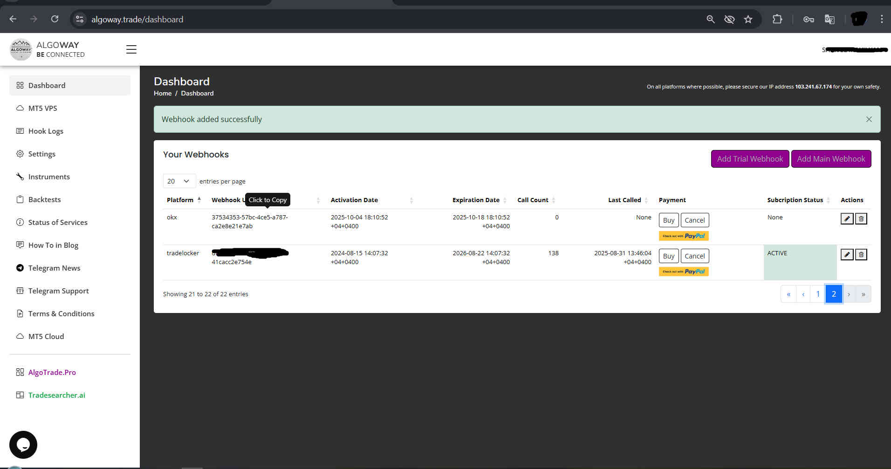Open MT5 VPS in the sidebar
This screenshot has height=469, width=891.
(70, 108)
